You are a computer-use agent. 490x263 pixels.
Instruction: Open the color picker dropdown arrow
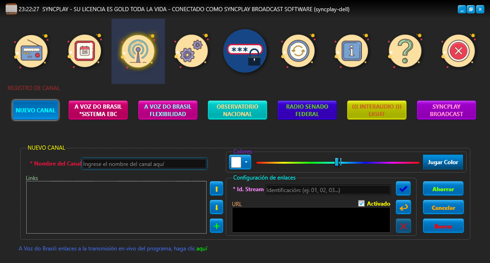(246, 162)
